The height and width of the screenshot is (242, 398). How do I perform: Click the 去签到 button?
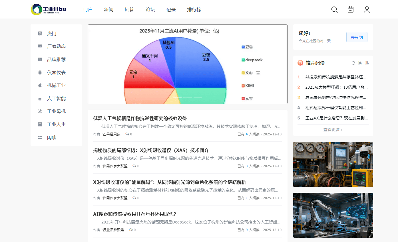[357, 37]
